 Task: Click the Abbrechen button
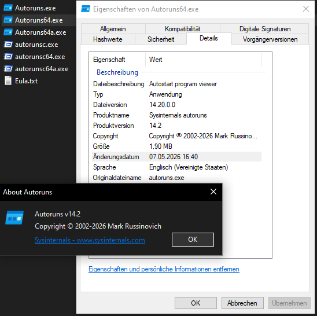point(242,303)
